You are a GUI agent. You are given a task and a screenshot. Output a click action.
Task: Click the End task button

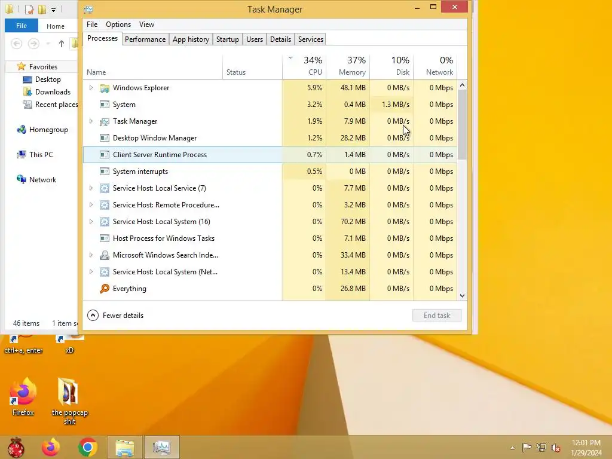coord(437,316)
